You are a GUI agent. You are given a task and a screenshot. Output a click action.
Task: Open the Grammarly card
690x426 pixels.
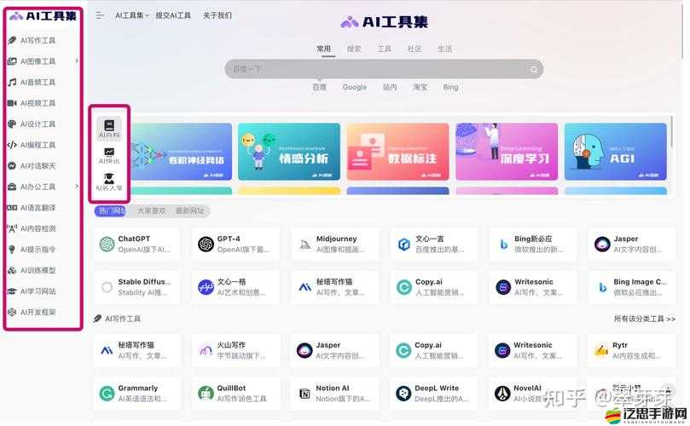tap(136, 394)
